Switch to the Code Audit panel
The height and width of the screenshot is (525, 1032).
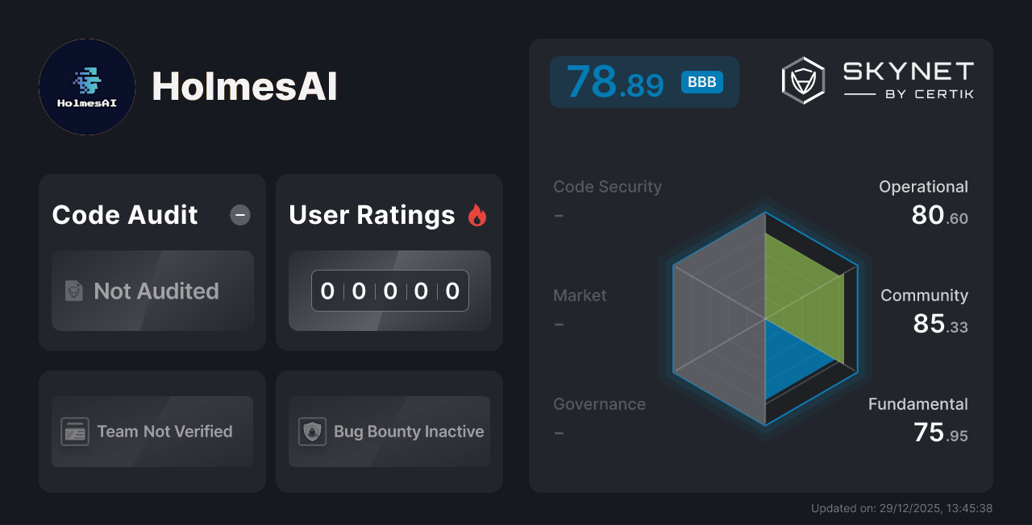pos(124,215)
